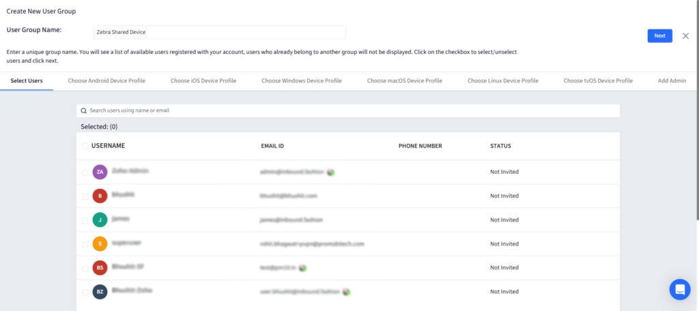Open Choose Linux Device Profile tab
The width and height of the screenshot is (699, 311).
[x=503, y=80]
